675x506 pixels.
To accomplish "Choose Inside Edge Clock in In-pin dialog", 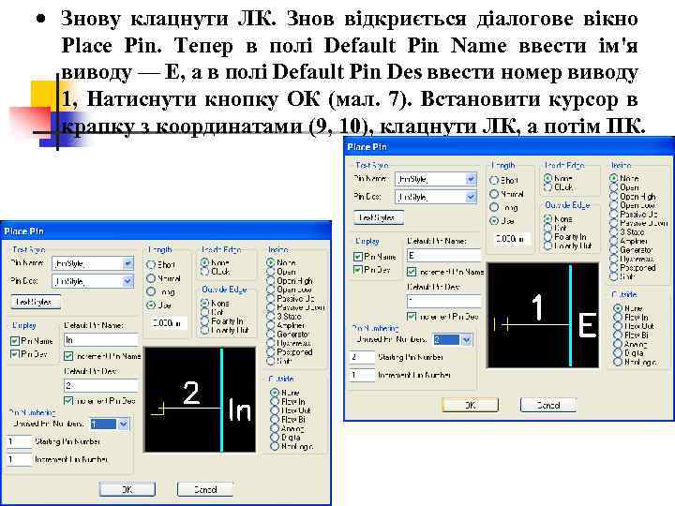I will [x=205, y=272].
